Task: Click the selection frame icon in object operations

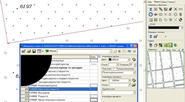Action: click(175, 9)
